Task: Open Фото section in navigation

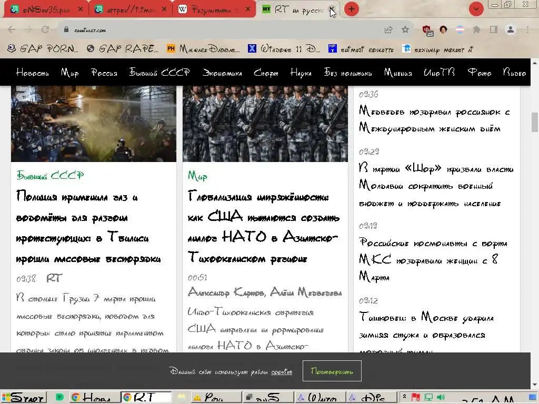Action: point(479,73)
